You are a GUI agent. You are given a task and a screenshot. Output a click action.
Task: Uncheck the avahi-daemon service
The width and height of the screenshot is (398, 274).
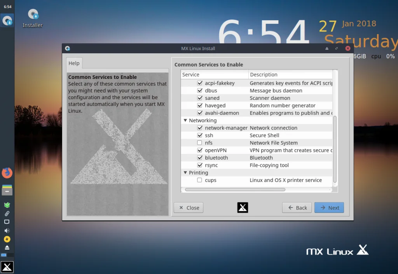[200, 113]
